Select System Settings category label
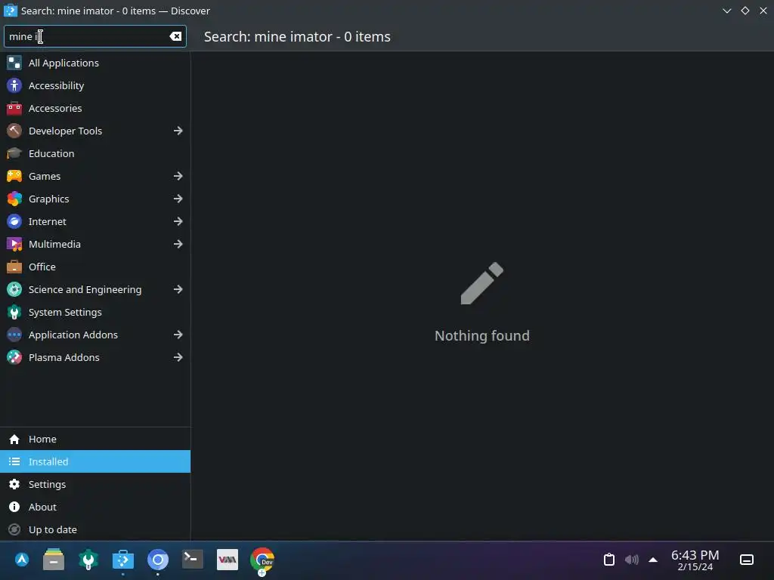This screenshot has width=774, height=580. (x=65, y=312)
